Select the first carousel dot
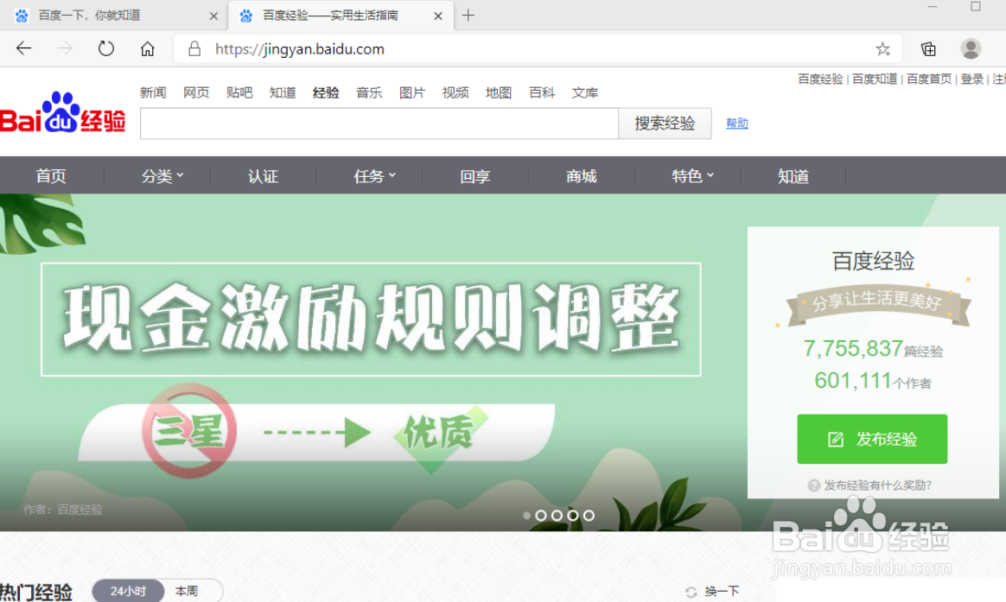The height and width of the screenshot is (602, 1006). [x=526, y=516]
